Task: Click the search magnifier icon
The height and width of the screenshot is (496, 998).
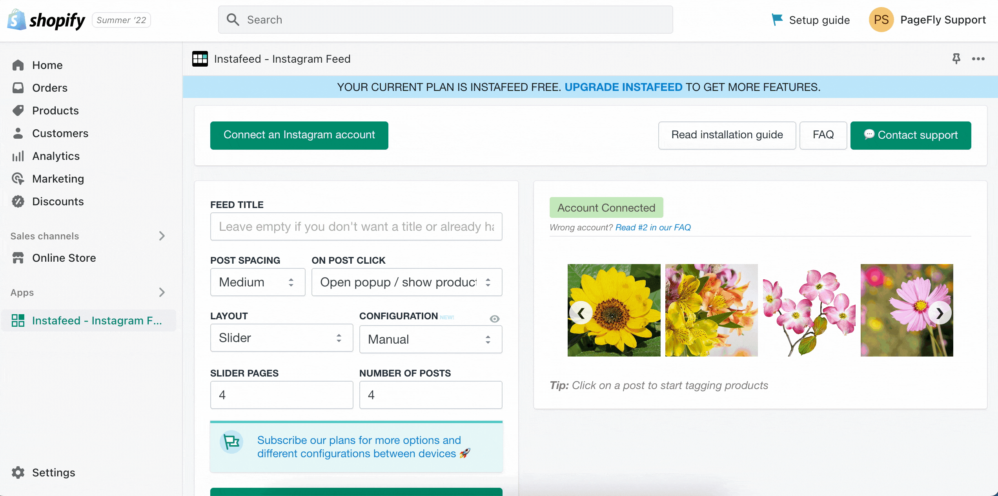Action: click(x=233, y=20)
